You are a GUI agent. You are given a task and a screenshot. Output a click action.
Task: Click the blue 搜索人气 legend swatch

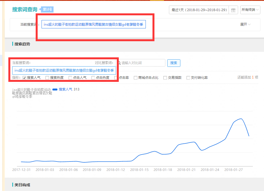click(55, 89)
